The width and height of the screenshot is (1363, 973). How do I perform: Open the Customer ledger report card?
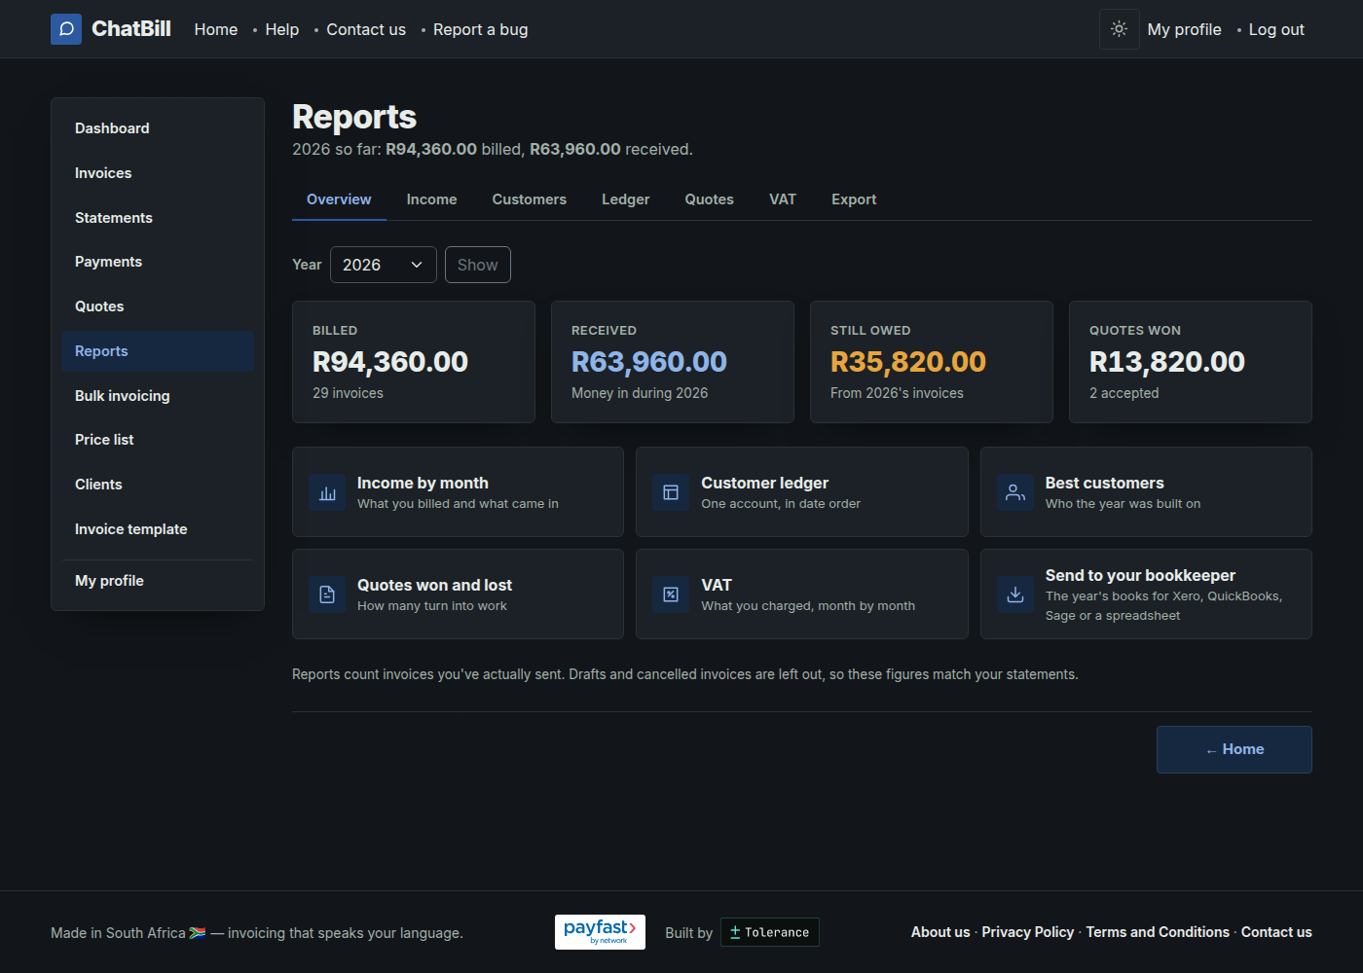[x=802, y=492]
